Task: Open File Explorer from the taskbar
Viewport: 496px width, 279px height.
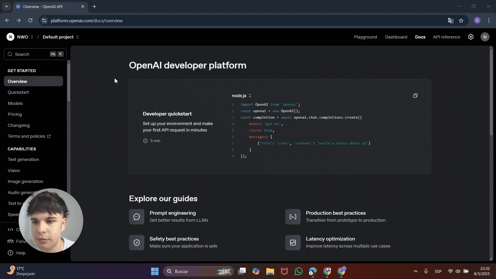Action: (270, 271)
